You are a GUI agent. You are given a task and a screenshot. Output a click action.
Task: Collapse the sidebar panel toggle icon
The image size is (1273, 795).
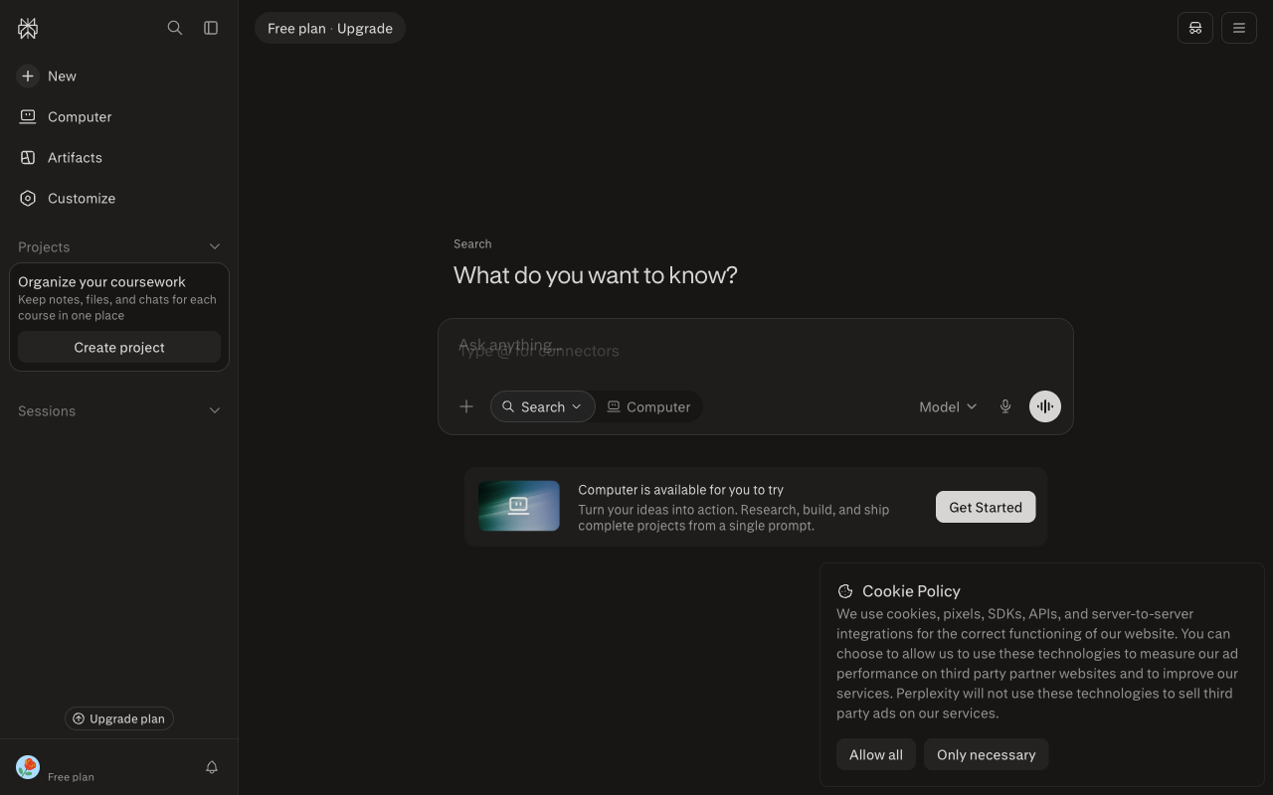(x=211, y=28)
